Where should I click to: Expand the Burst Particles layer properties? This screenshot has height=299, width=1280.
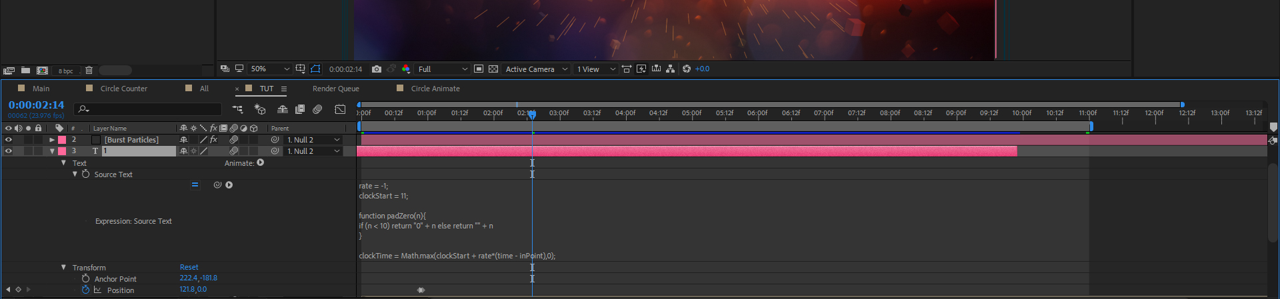pos(52,140)
